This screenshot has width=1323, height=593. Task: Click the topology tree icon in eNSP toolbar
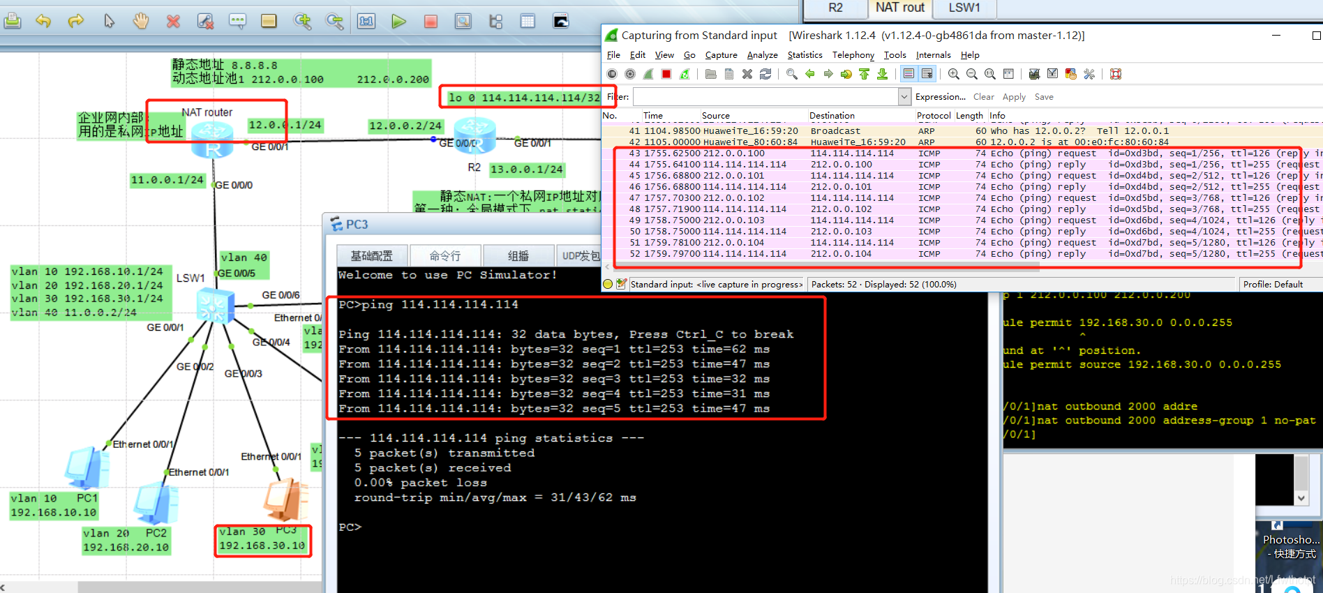pos(495,21)
